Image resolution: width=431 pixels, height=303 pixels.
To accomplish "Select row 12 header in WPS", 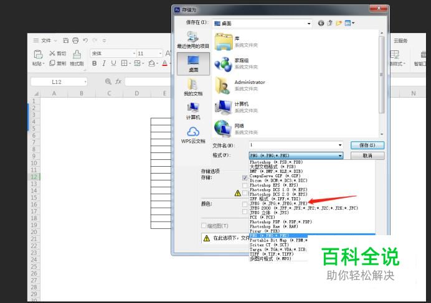I will (34, 177).
